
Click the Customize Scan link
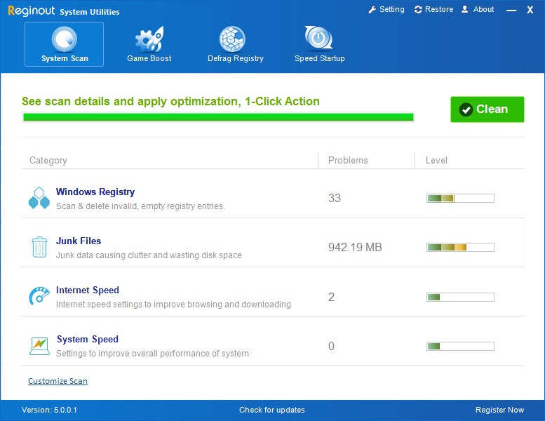point(58,381)
